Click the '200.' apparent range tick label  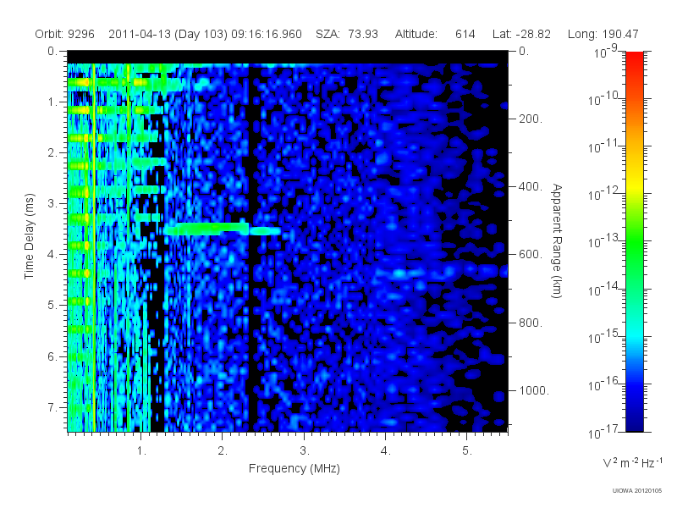click(x=531, y=119)
